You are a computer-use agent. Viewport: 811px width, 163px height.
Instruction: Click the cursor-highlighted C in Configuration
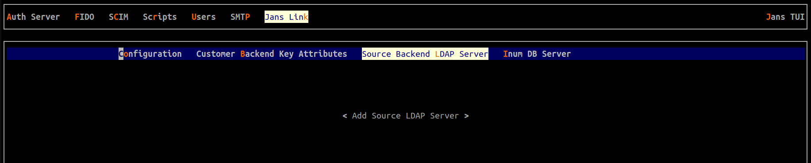(x=121, y=54)
